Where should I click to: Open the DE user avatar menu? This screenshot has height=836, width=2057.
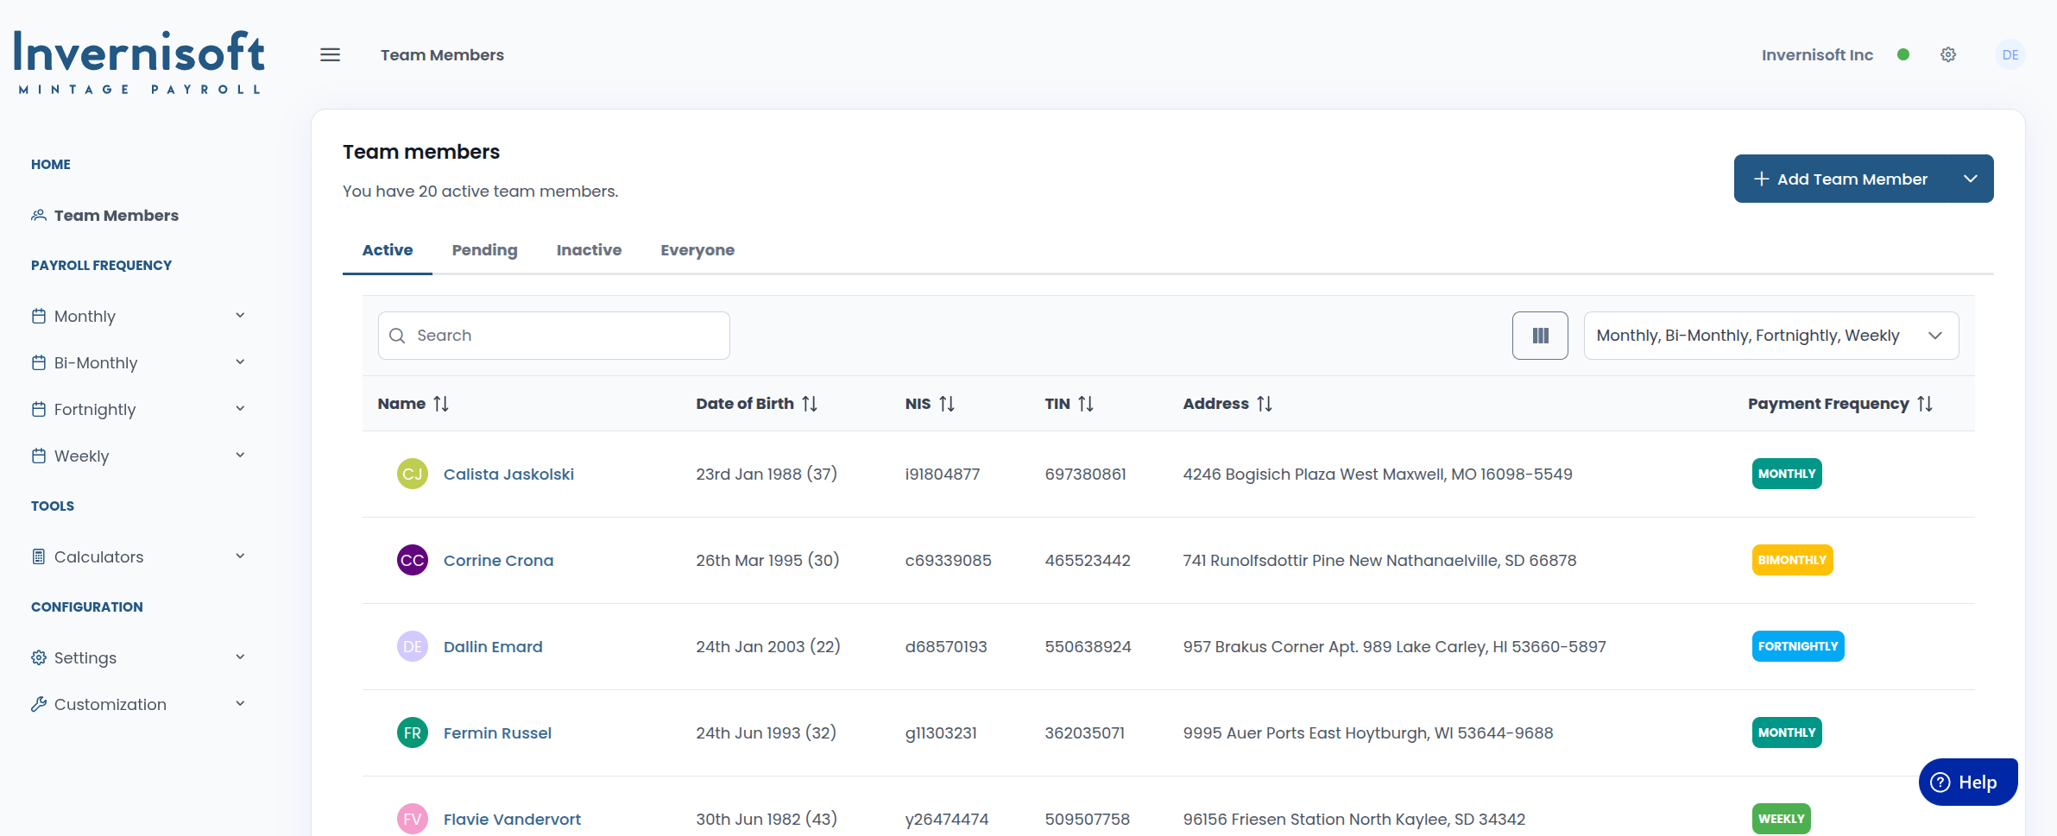[x=2010, y=55]
